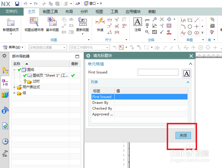Open the Assembly Navigator sidebar tab
Viewport: 222px width, 168px height.
pyautogui.click(x=5, y=71)
